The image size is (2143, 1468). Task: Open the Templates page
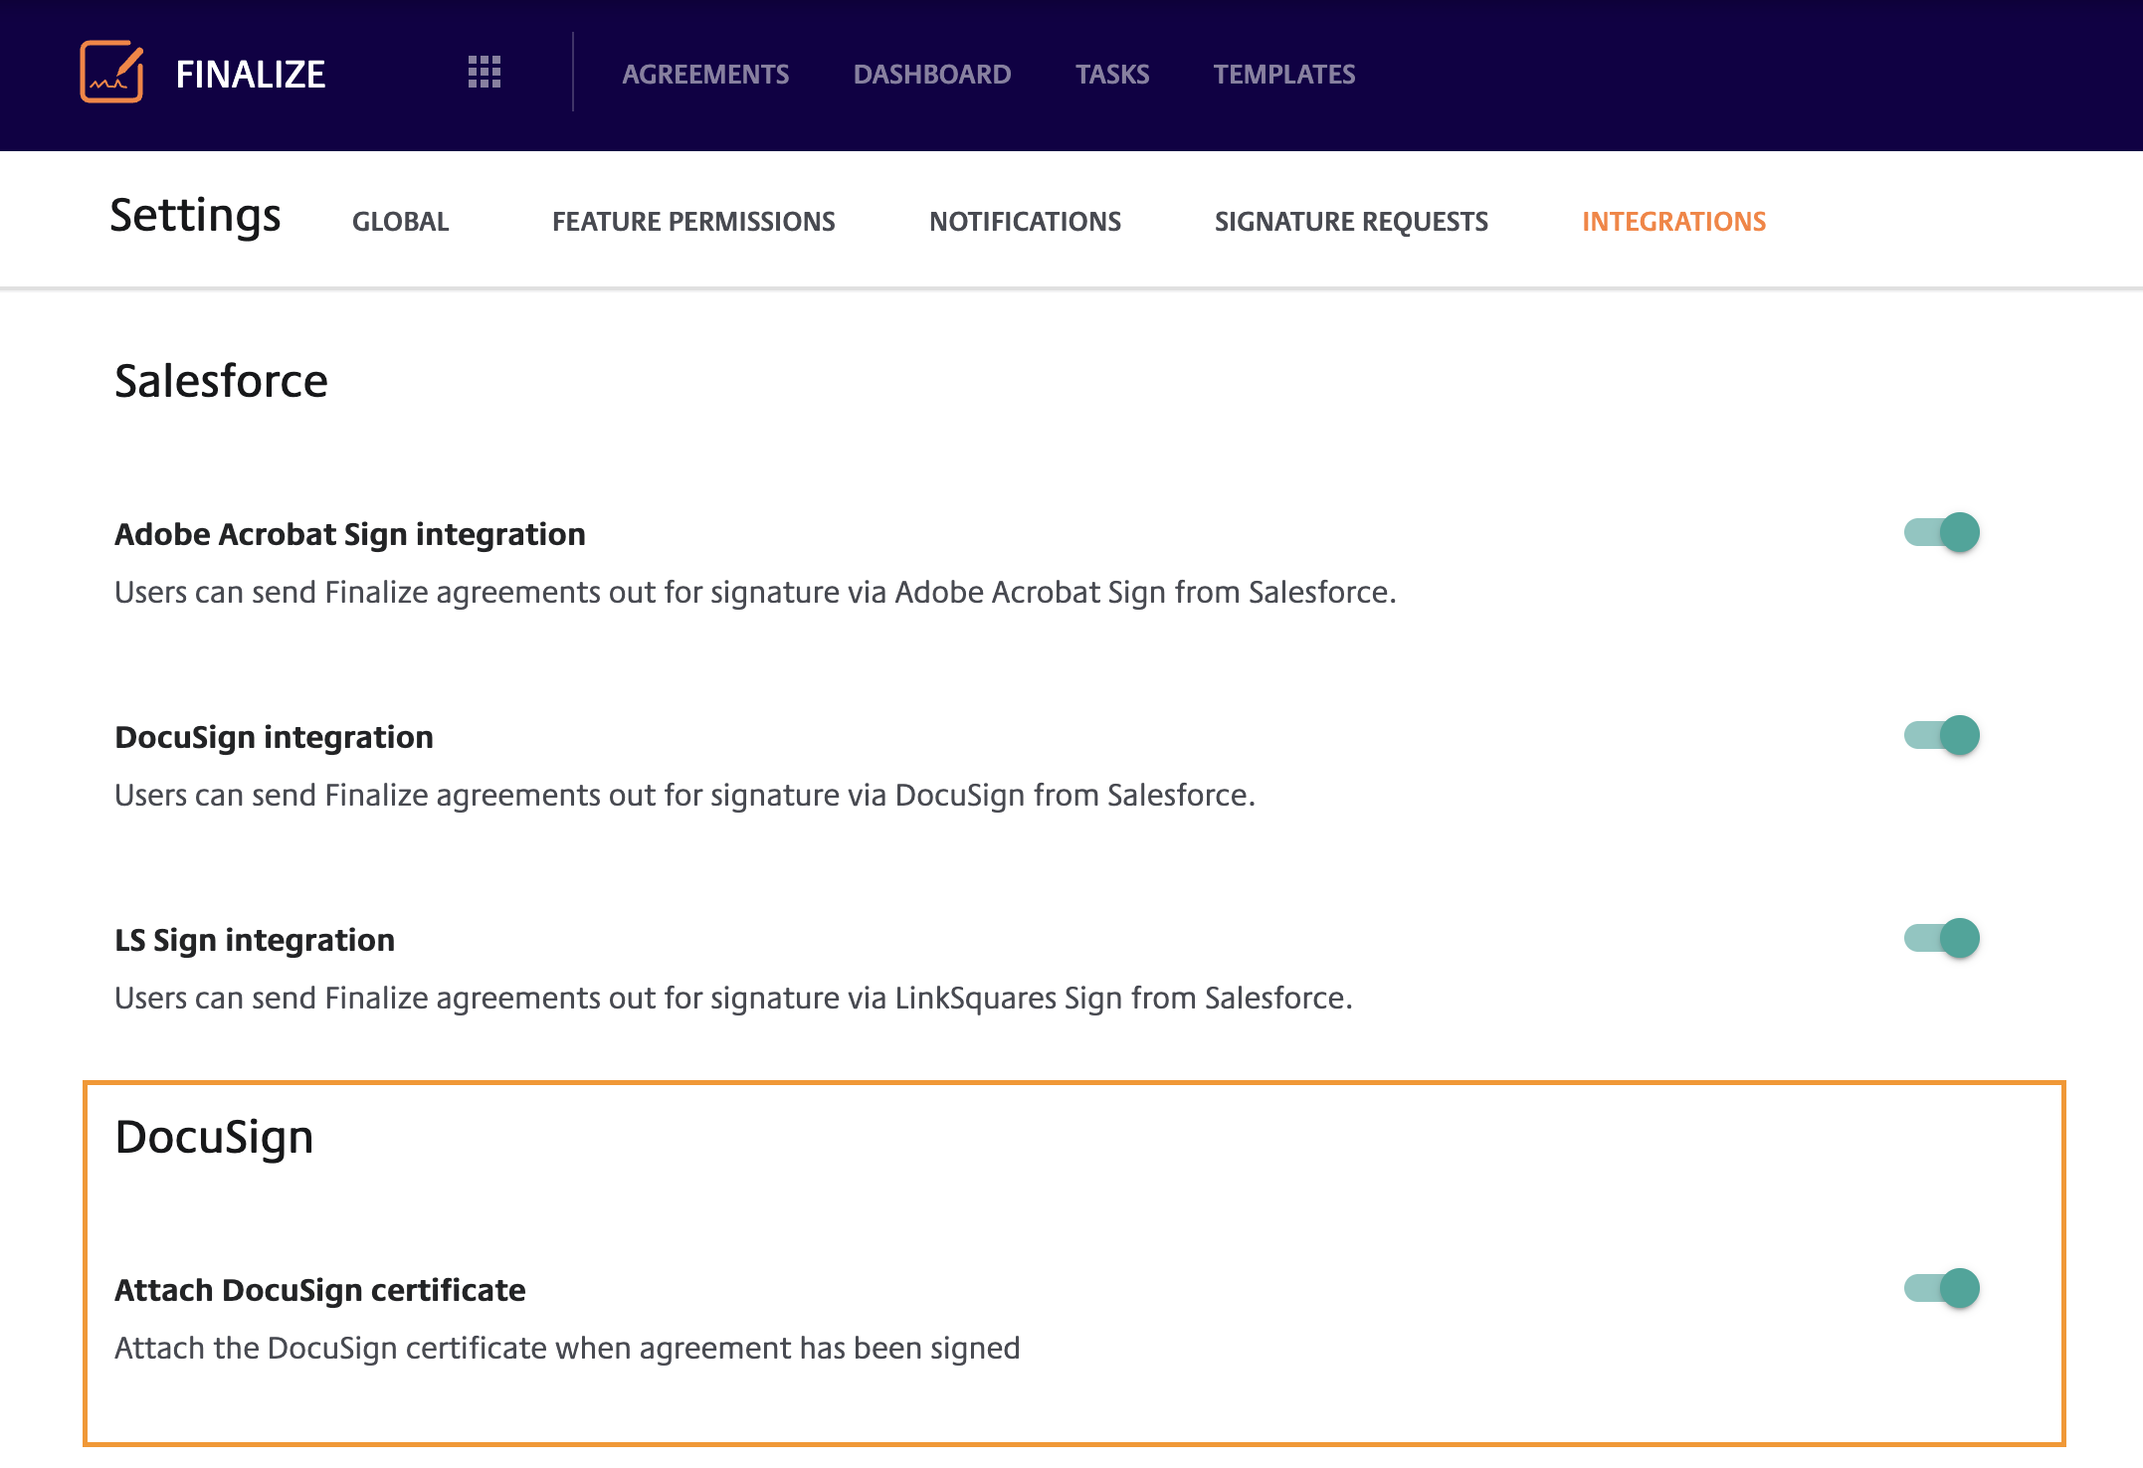click(x=1284, y=75)
